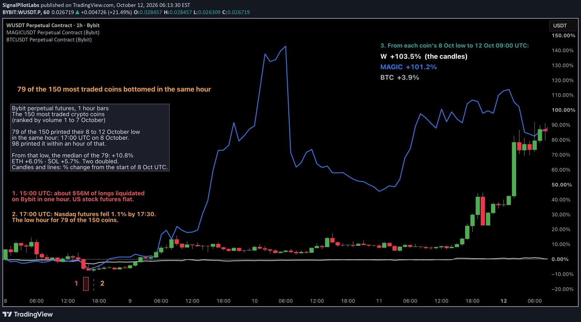The image size is (581, 322).
Task: Click the 'BTC +3.9%' label
Action: tap(400, 77)
